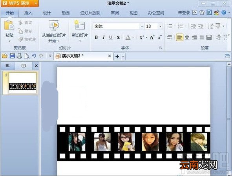Toggle align left button
This screenshot has width=232, height=176.
180,37
